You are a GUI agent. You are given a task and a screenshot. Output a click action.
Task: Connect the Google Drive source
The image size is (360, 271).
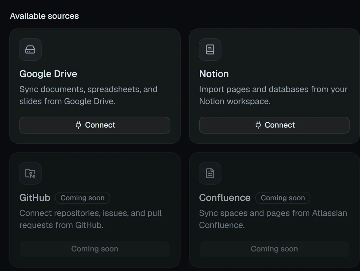[95, 125]
